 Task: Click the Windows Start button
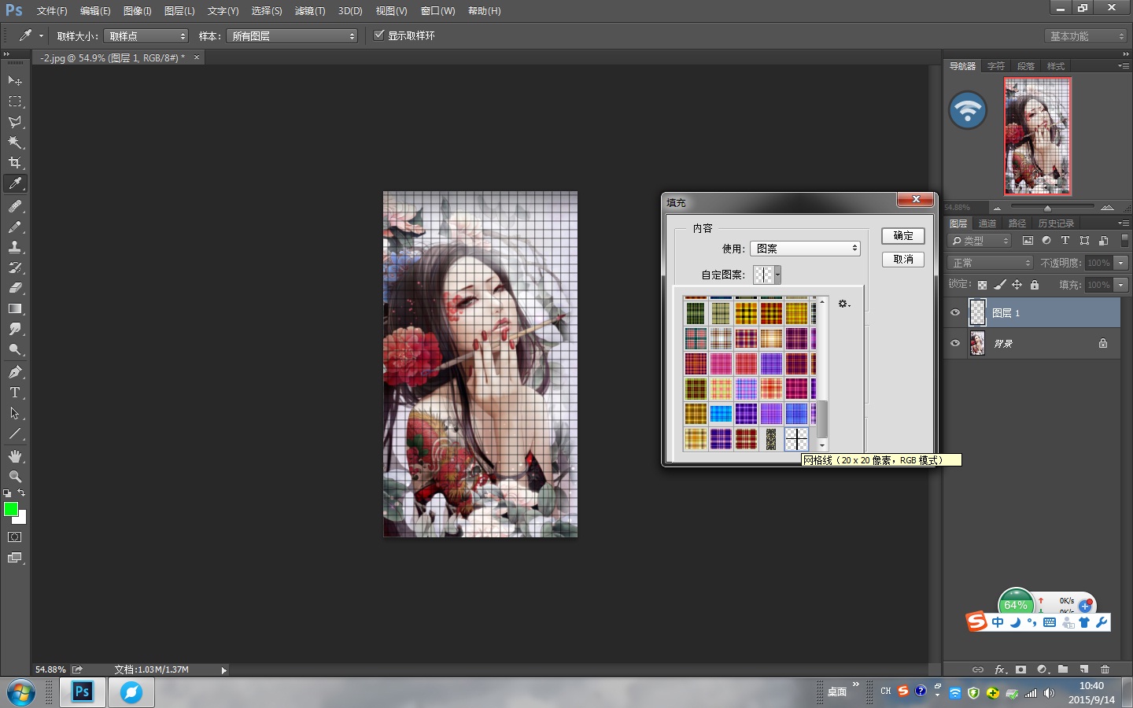21,693
